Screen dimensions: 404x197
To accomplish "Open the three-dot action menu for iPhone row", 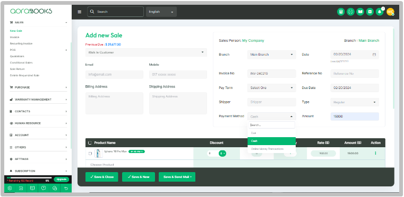I will pyautogui.click(x=375, y=153).
